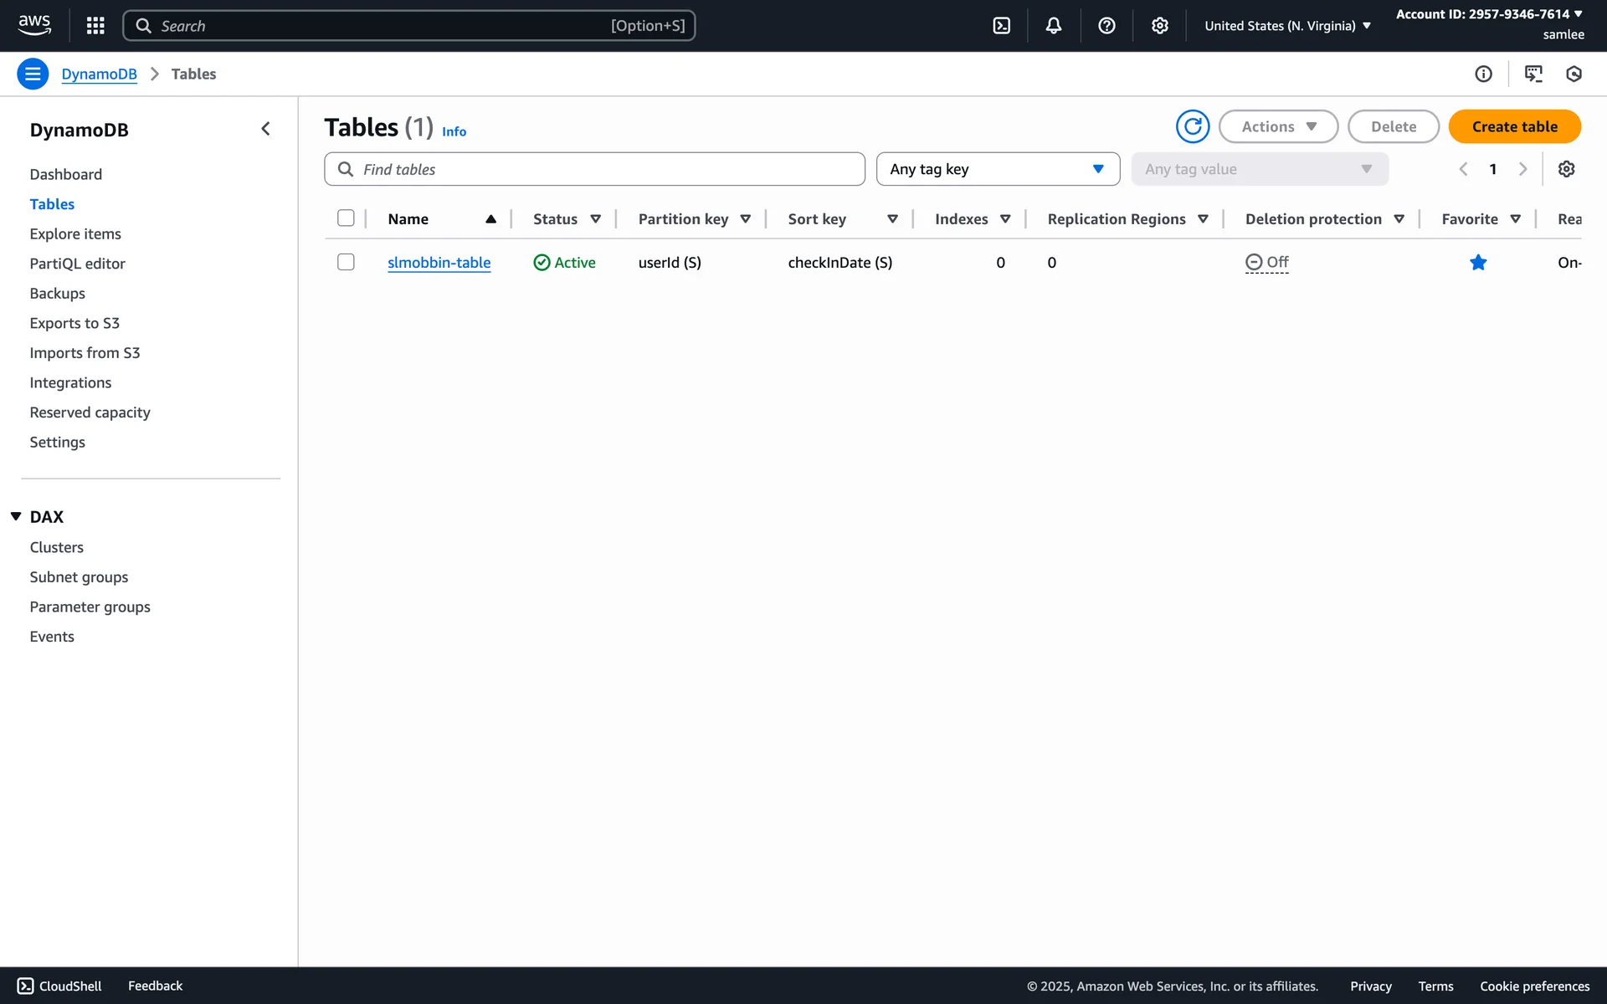Select the slmobbin-table row checkbox

pyautogui.click(x=346, y=262)
